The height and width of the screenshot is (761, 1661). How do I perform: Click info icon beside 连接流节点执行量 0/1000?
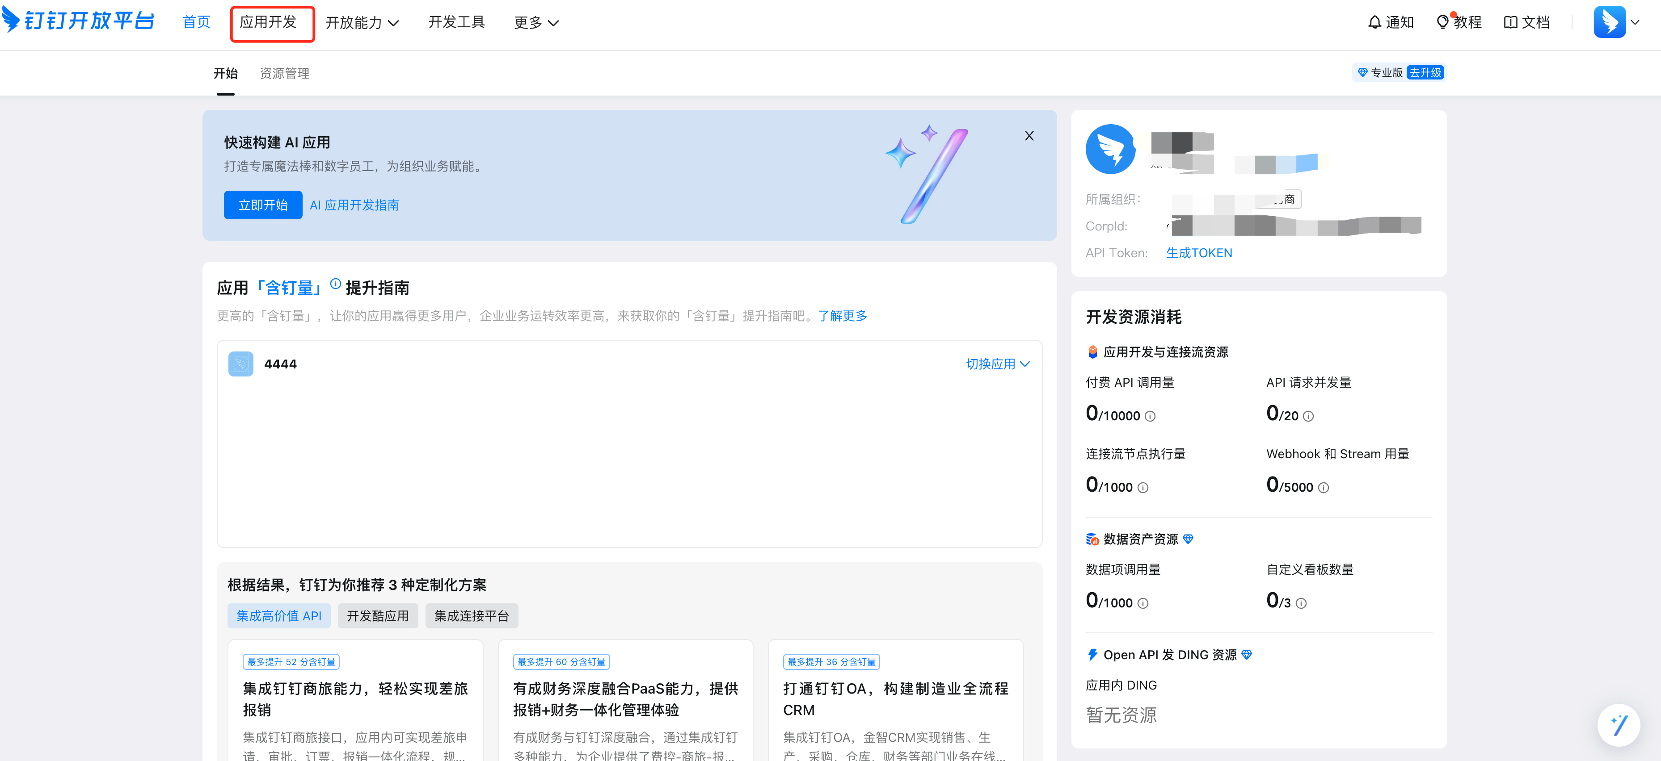pyautogui.click(x=1142, y=489)
